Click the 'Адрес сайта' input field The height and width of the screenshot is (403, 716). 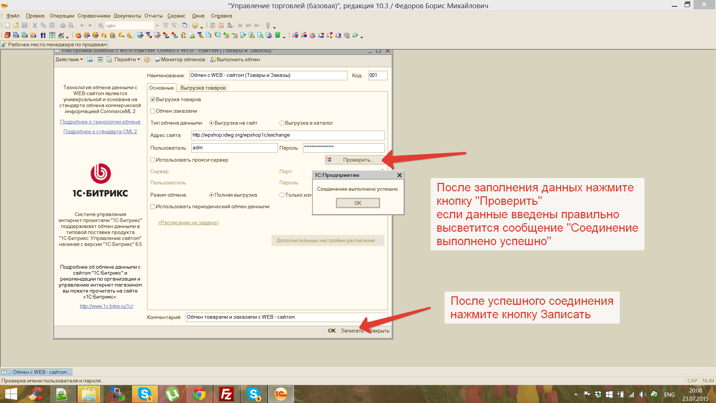tap(288, 135)
